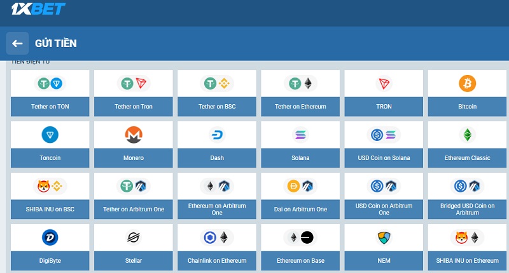The height and width of the screenshot is (273, 509).
Task: Choose the Tether on TON button
Action: [x=50, y=107]
